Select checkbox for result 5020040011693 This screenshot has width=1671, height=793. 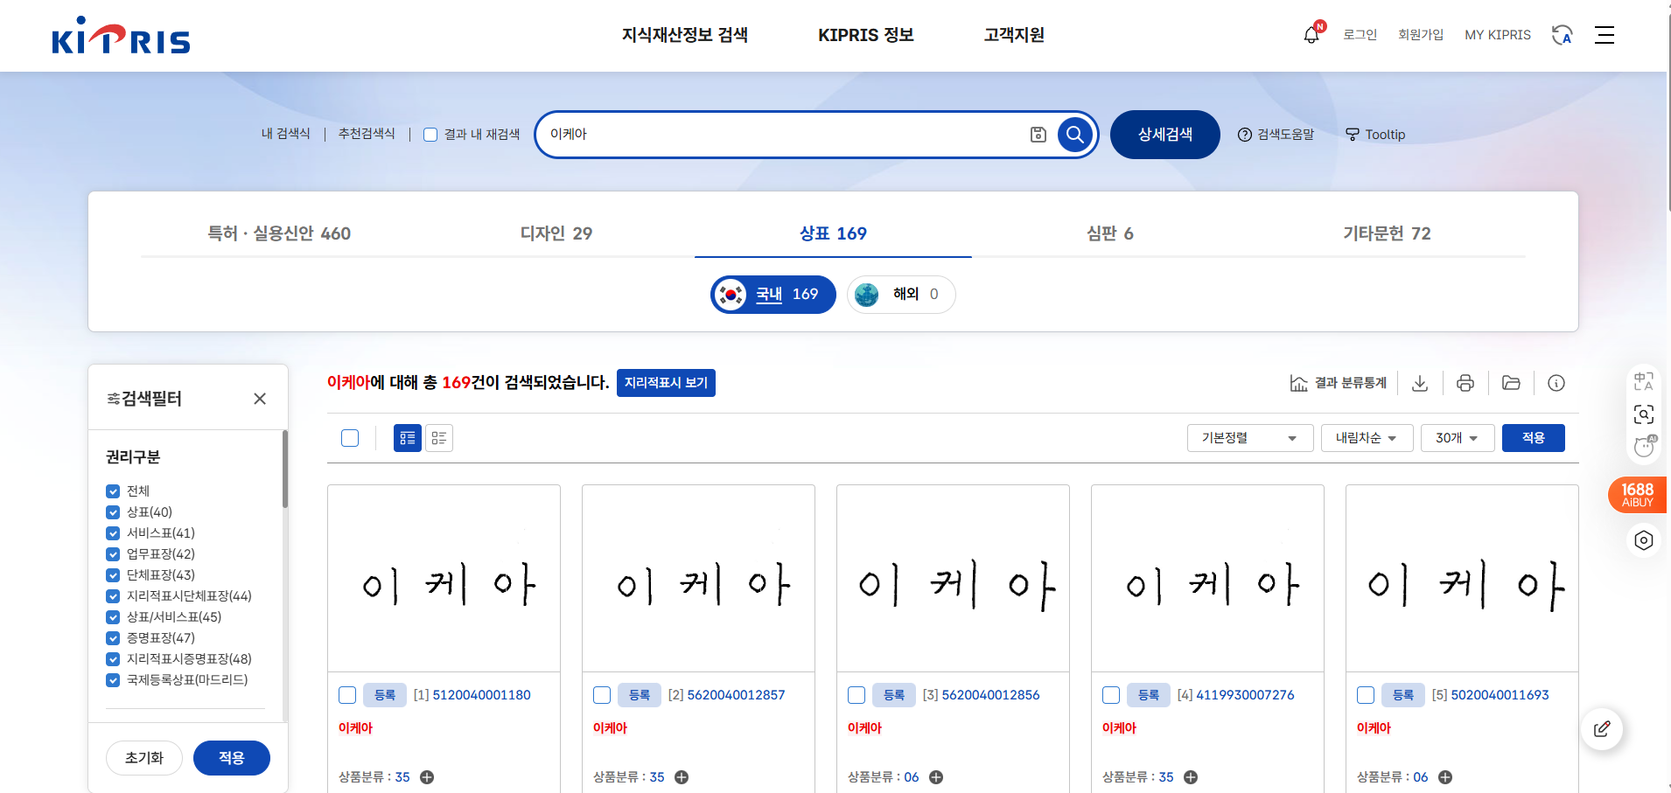[x=1366, y=695]
